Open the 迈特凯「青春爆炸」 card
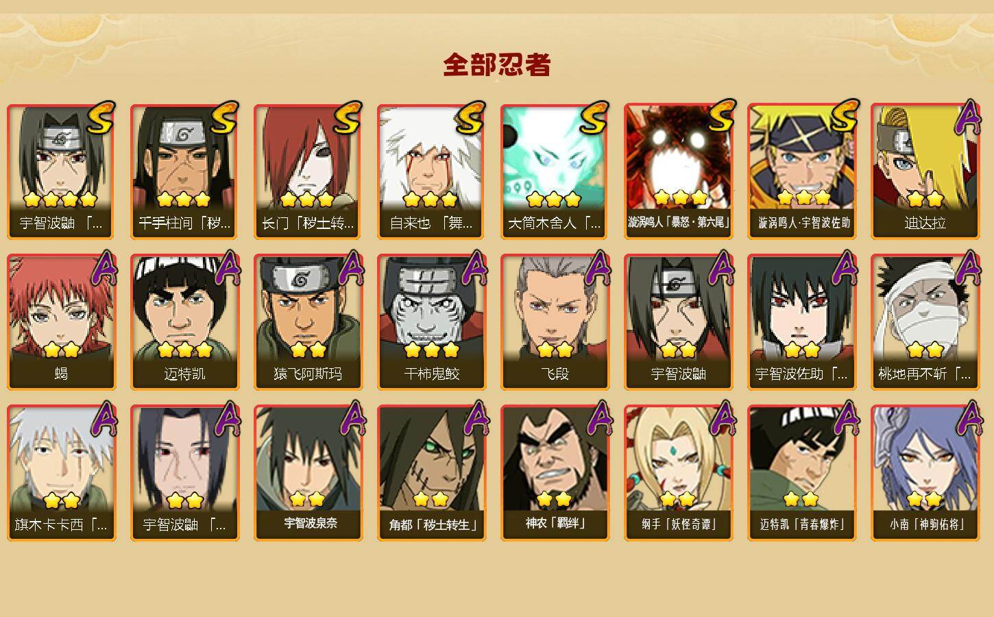The height and width of the screenshot is (617, 994). pyautogui.click(x=801, y=473)
